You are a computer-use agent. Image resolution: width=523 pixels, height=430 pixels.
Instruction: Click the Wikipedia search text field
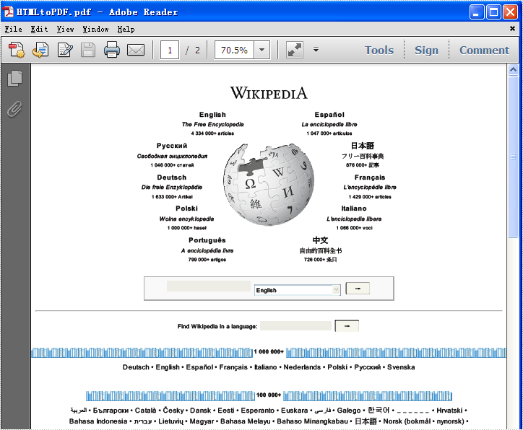click(209, 286)
